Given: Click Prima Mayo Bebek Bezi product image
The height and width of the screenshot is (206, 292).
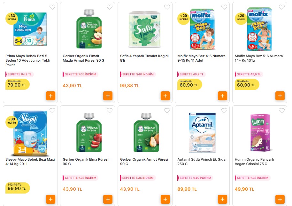Looking at the screenshot, I should click(x=31, y=28).
